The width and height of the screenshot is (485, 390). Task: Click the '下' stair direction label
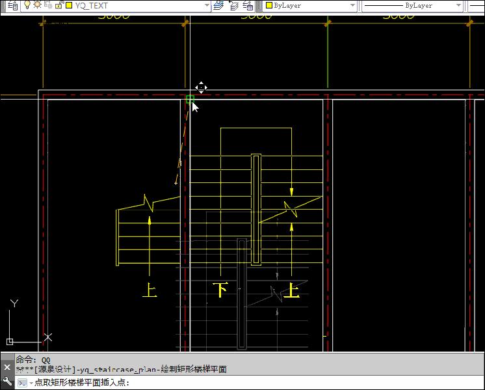click(220, 290)
